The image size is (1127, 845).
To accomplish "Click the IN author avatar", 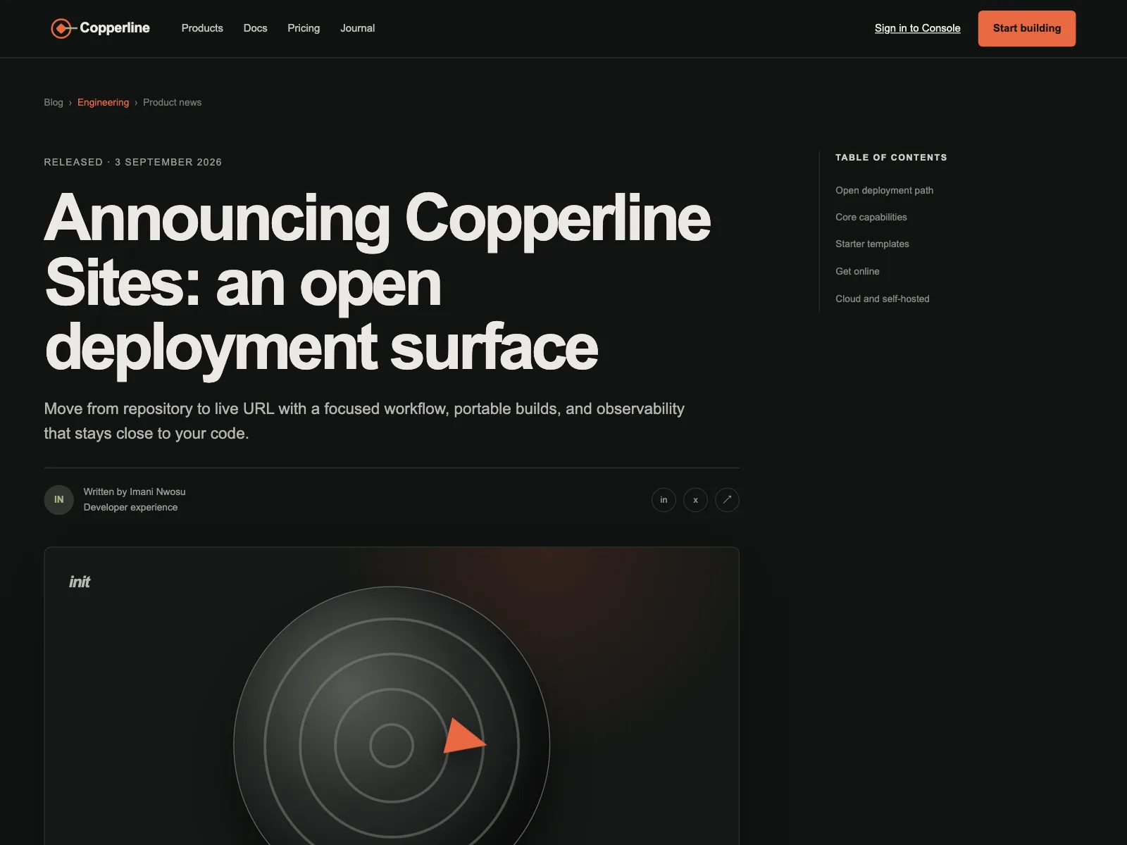I will click(59, 500).
